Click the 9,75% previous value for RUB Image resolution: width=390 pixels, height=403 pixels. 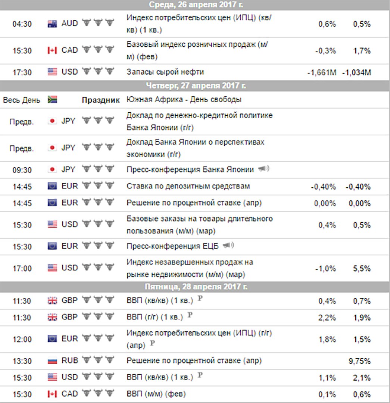click(x=359, y=361)
